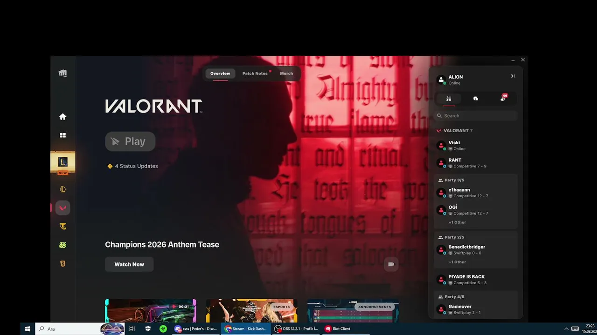Select friend Viski in the list
The width and height of the screenshot is (597, 335).
point(476,146)
